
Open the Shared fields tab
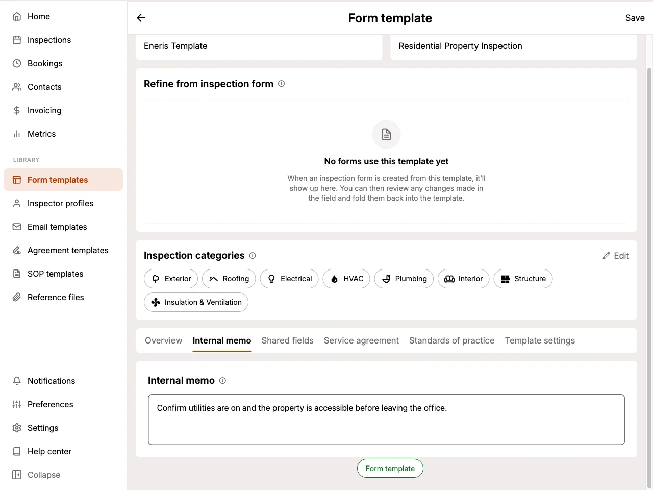pyautogui.click(x=287, y=340)
